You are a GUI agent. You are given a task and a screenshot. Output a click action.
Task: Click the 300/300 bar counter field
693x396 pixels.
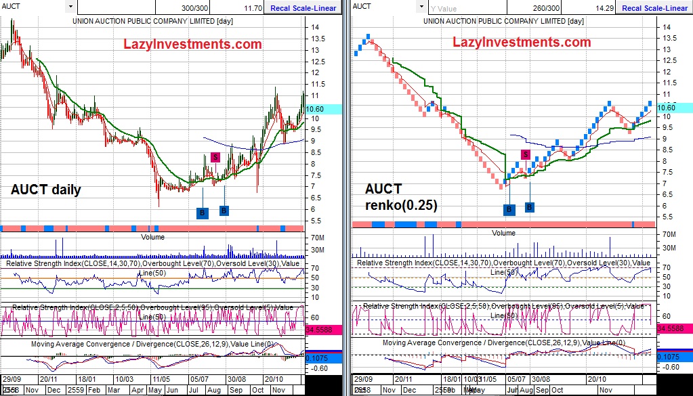click(x=194, y=8)
